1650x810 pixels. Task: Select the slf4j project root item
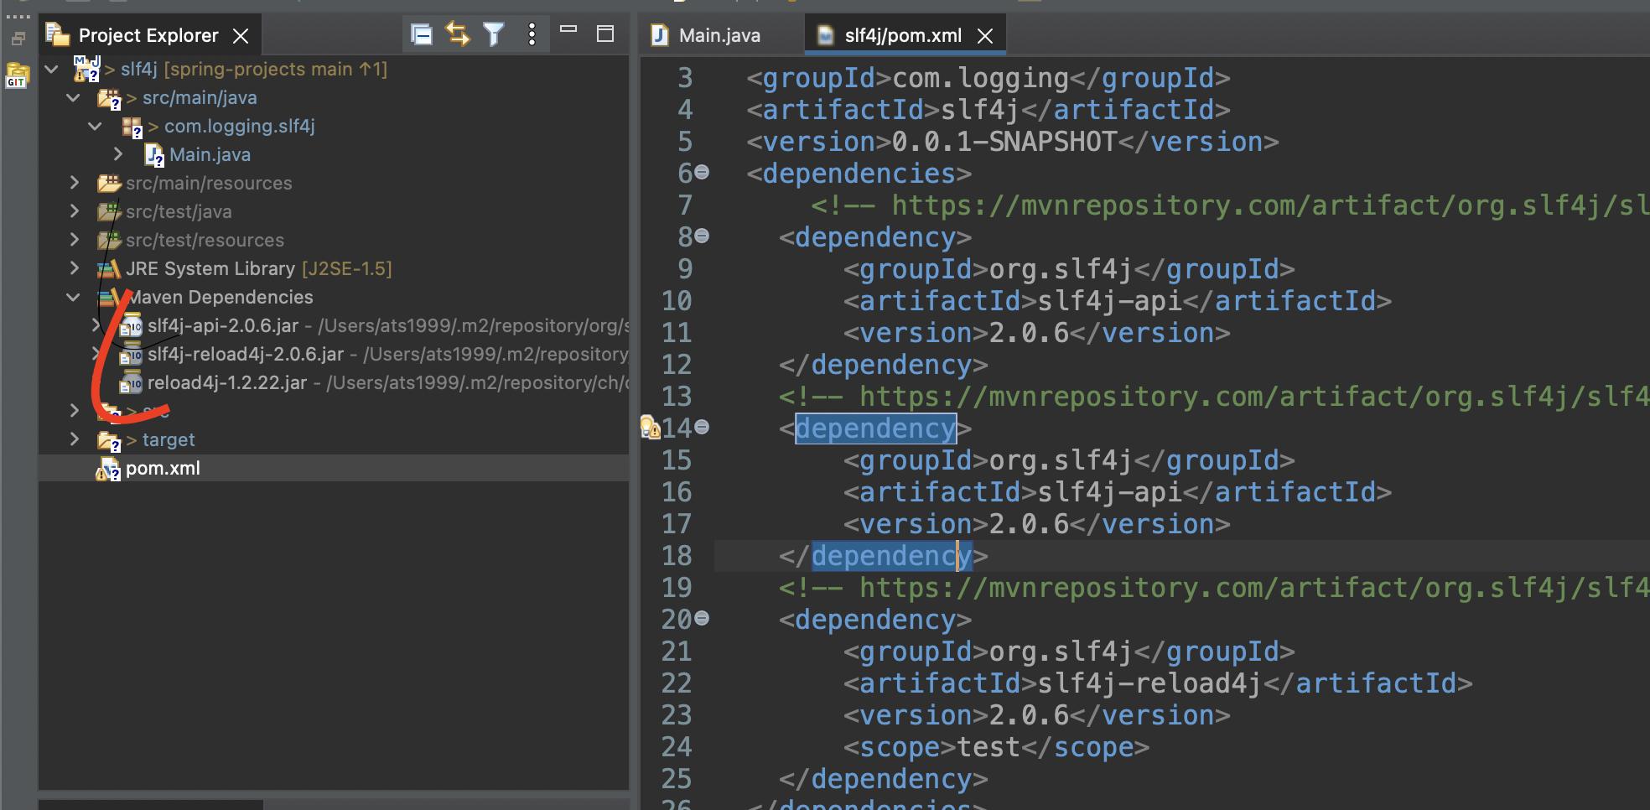(253, 70)
